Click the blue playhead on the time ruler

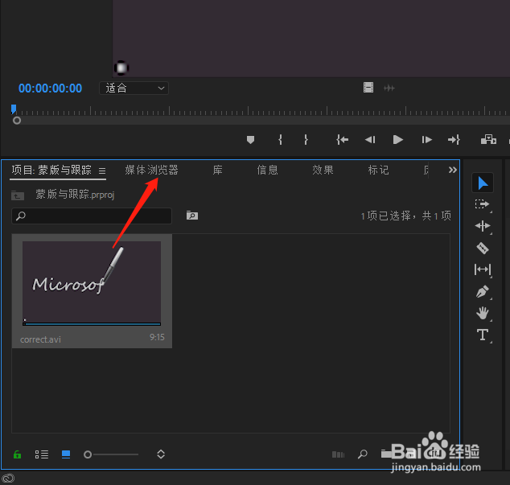pos(14,109)
